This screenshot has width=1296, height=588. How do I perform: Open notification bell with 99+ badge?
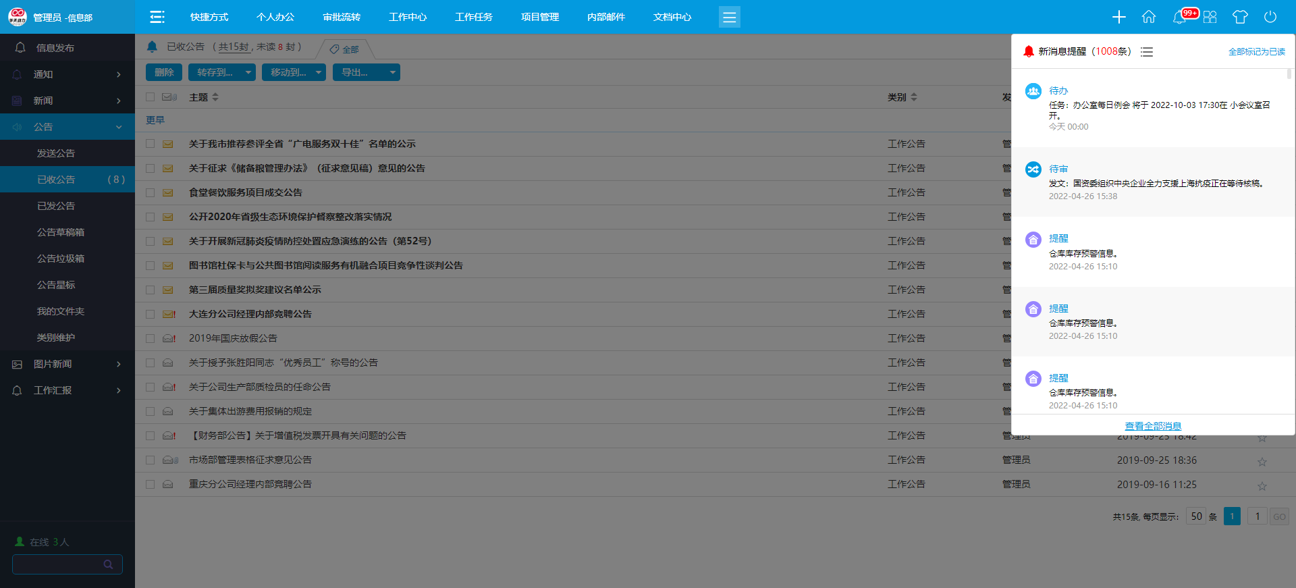pos(1180,17)
